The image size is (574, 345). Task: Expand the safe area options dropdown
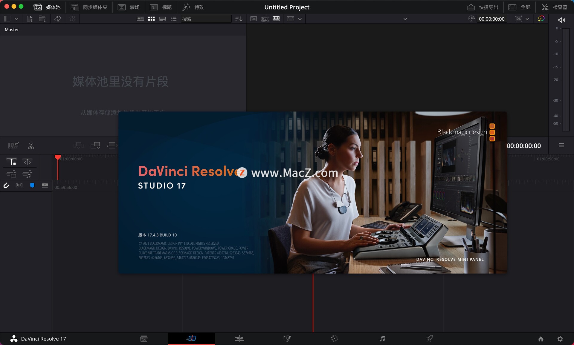(x=527, y=19)
